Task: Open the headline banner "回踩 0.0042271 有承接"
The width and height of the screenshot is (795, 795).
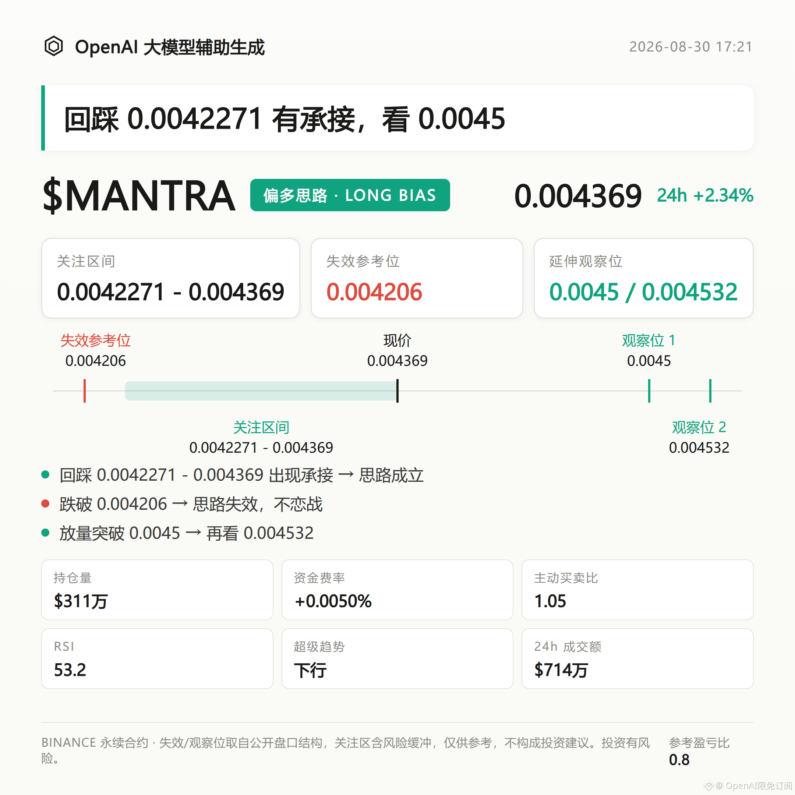Action: 397,118
